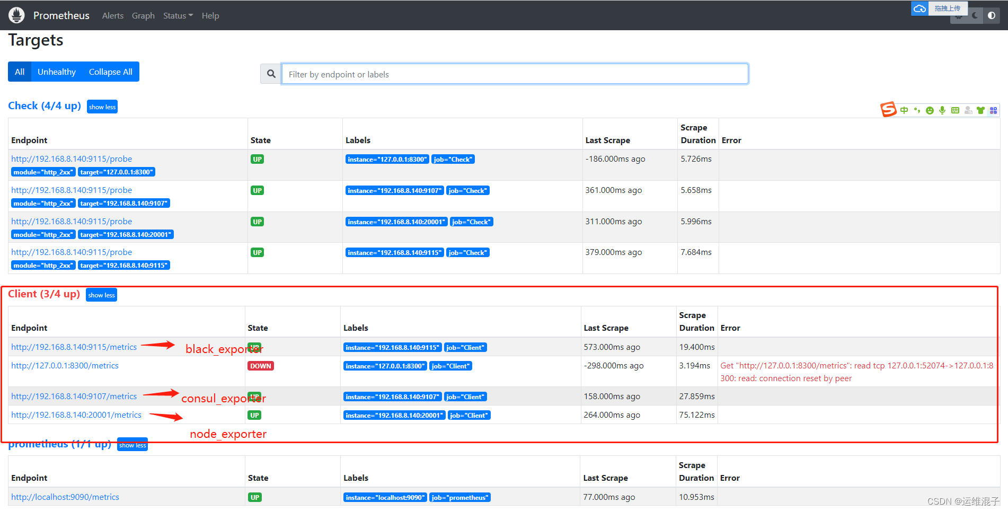Click the filter search magnifier icon

[x=271, y=74]
